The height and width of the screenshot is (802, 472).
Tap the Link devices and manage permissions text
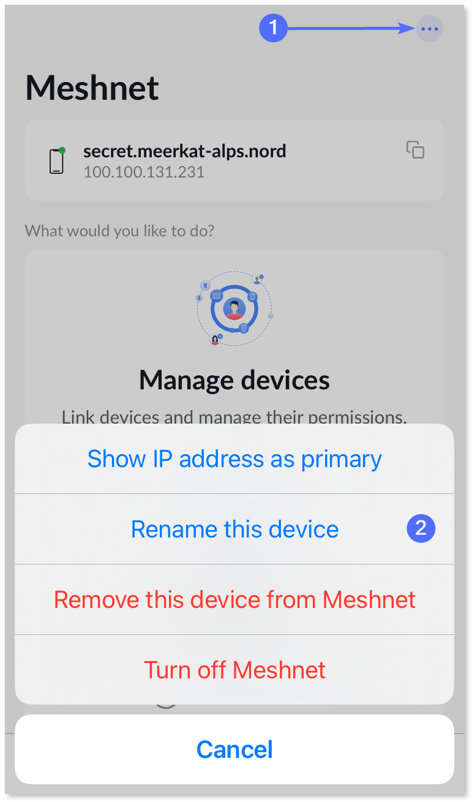coord(234,417)
